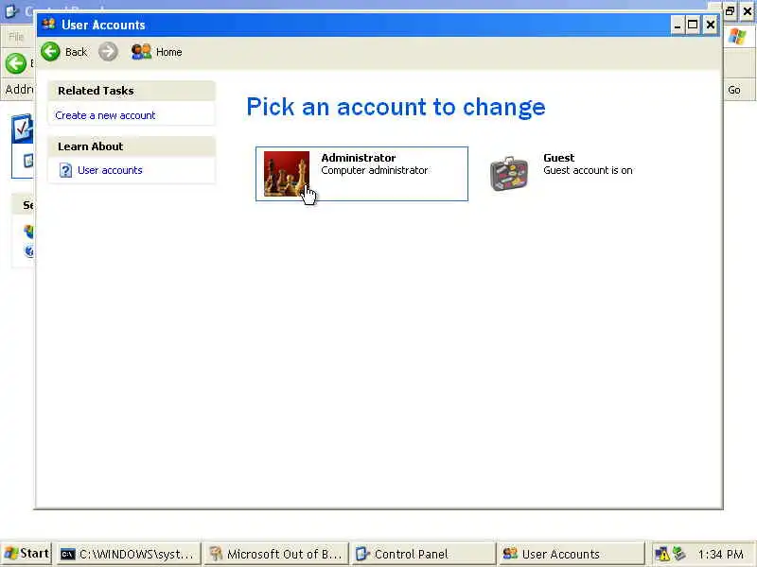Click Windows logo throbber in Control Panel
The image size is (757, 567).
(737, 36)
